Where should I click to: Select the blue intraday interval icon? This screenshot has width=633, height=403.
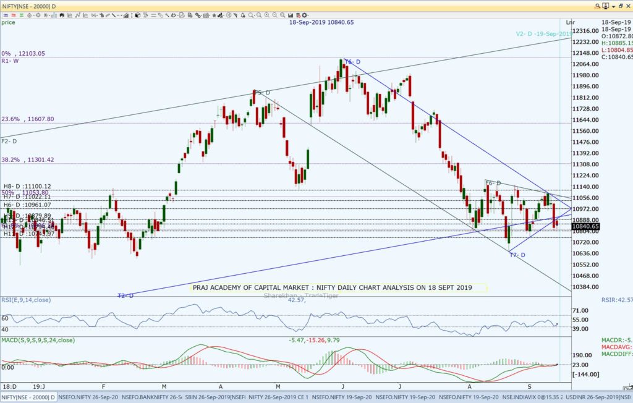(6, 15)
